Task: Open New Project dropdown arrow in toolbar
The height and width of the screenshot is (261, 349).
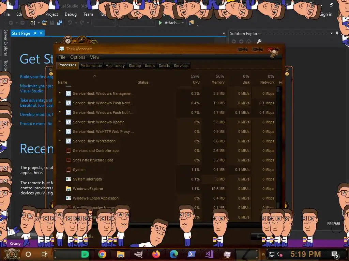Action: (x=39, y=23)
